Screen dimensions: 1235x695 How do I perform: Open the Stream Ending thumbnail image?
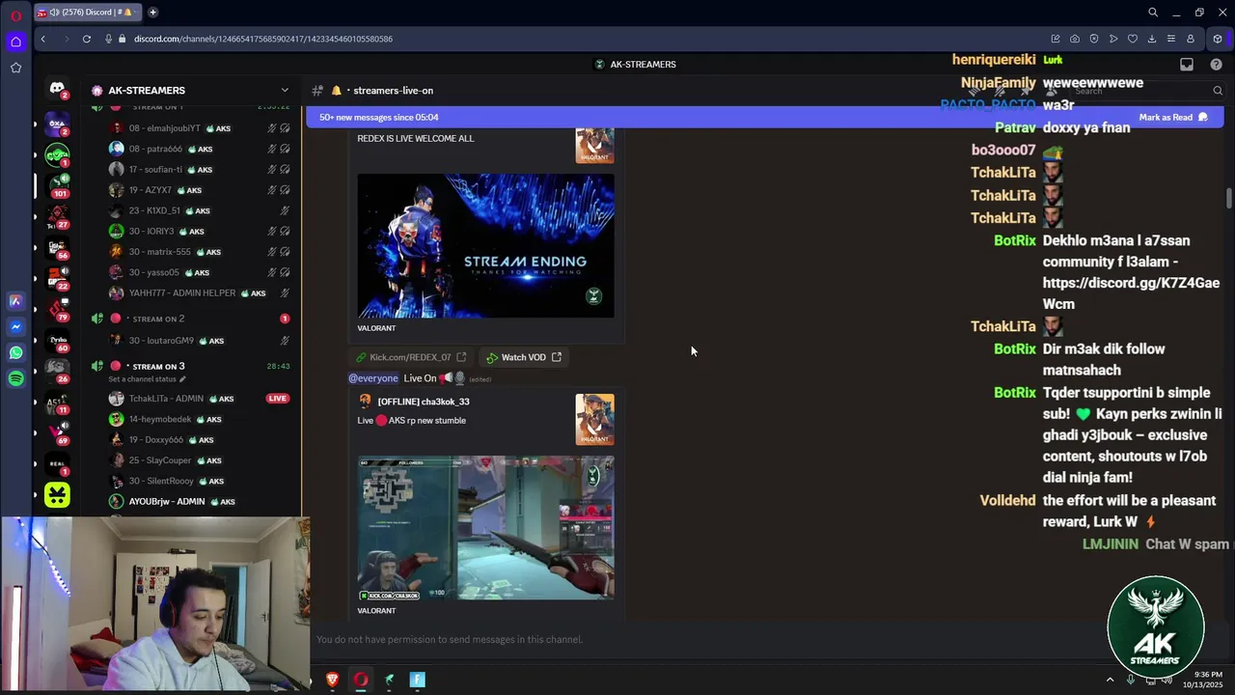pos(485,246)
